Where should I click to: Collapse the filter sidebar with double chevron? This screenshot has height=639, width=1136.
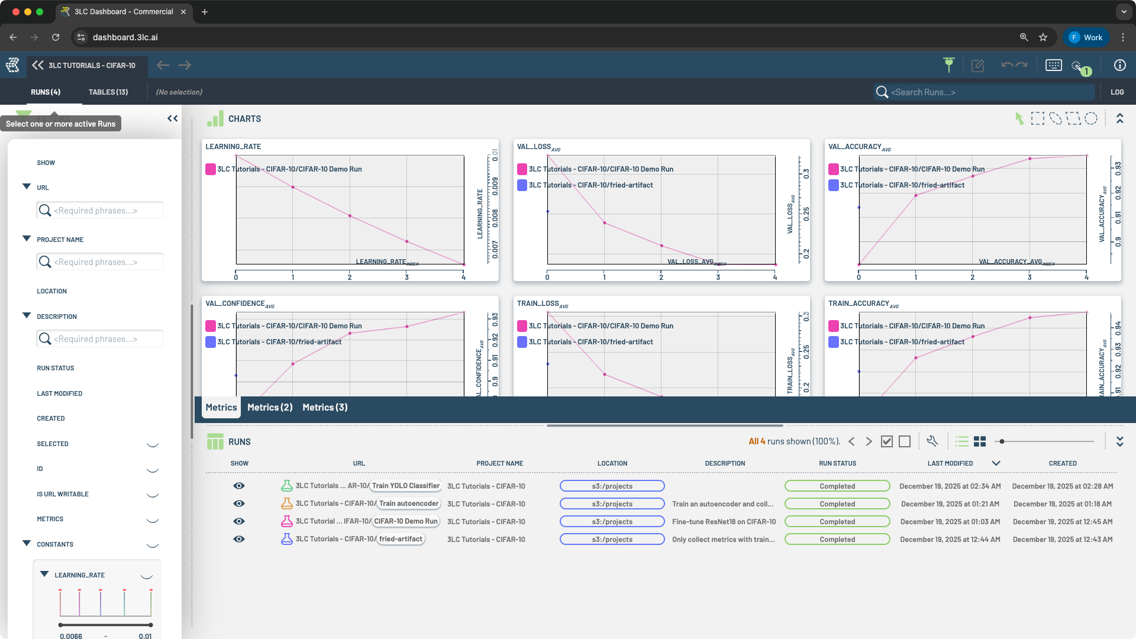172,118
